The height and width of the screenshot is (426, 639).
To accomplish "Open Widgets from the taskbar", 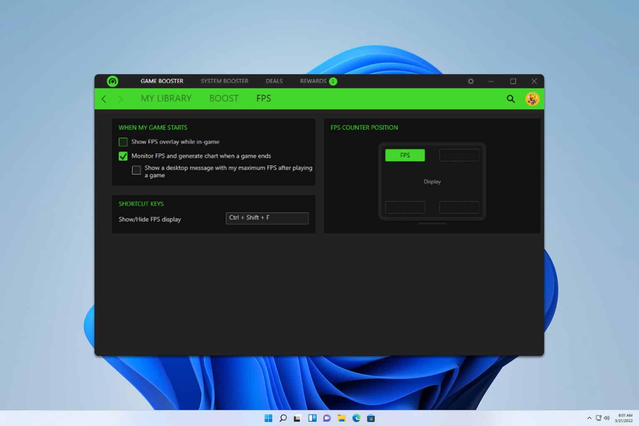I will click(312, 418).
